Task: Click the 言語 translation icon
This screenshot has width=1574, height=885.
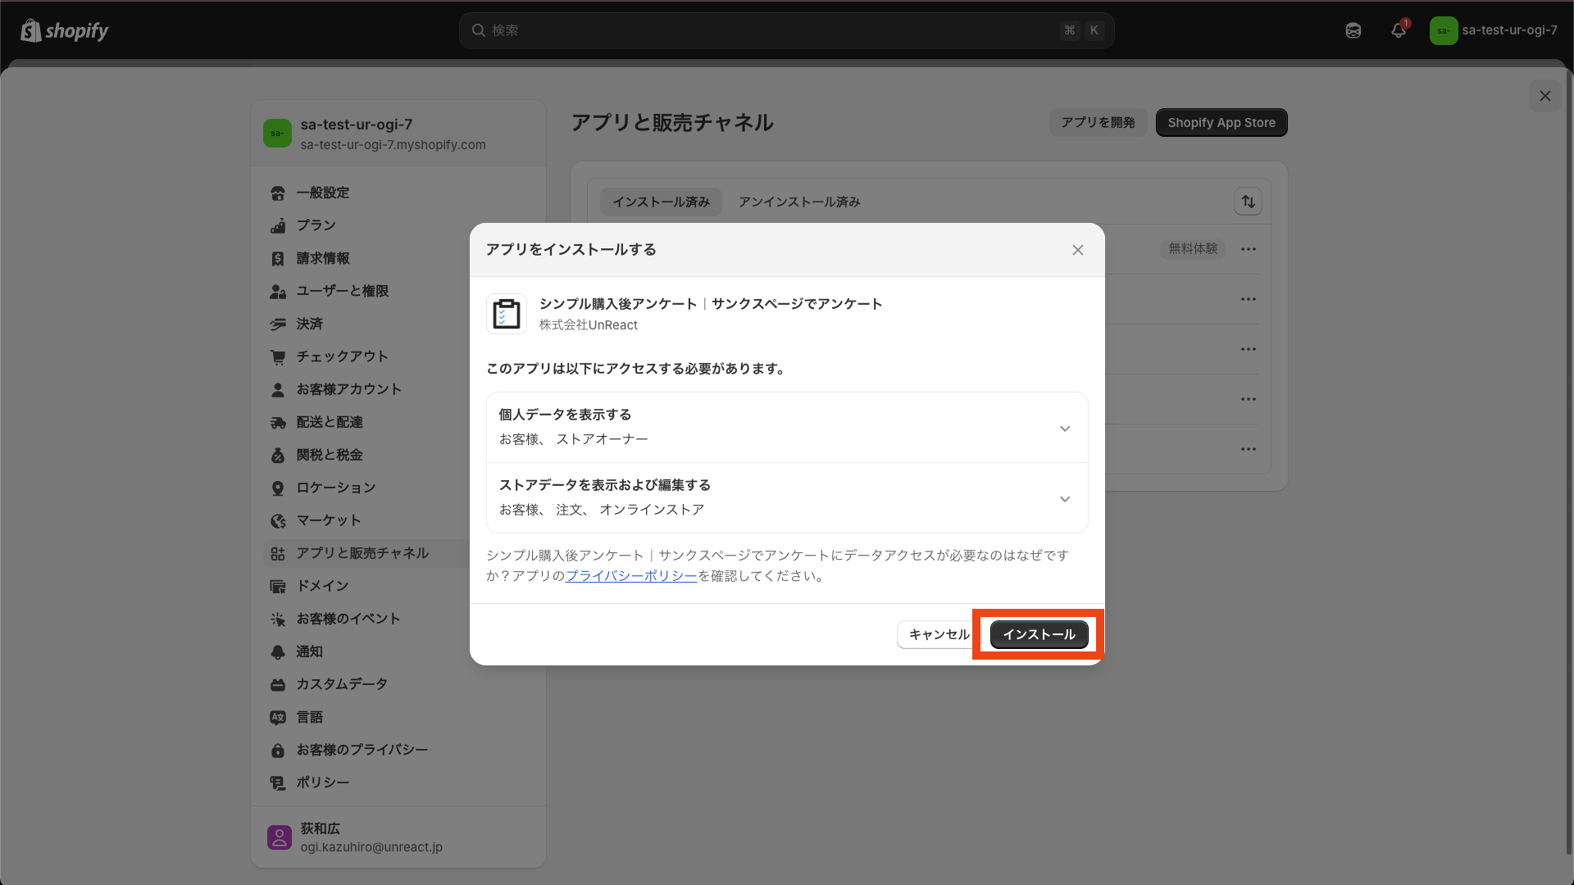Action: [x=279, y=717]
